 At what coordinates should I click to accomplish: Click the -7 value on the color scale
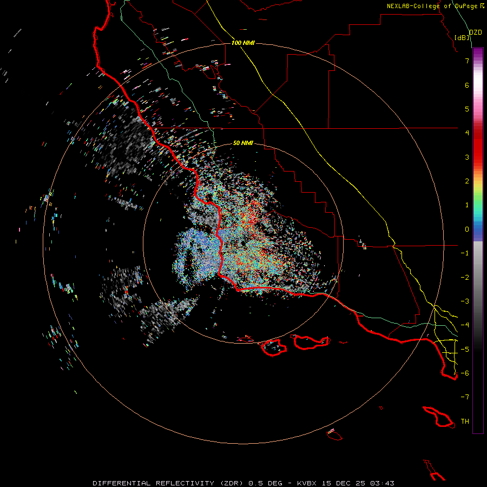465,397
